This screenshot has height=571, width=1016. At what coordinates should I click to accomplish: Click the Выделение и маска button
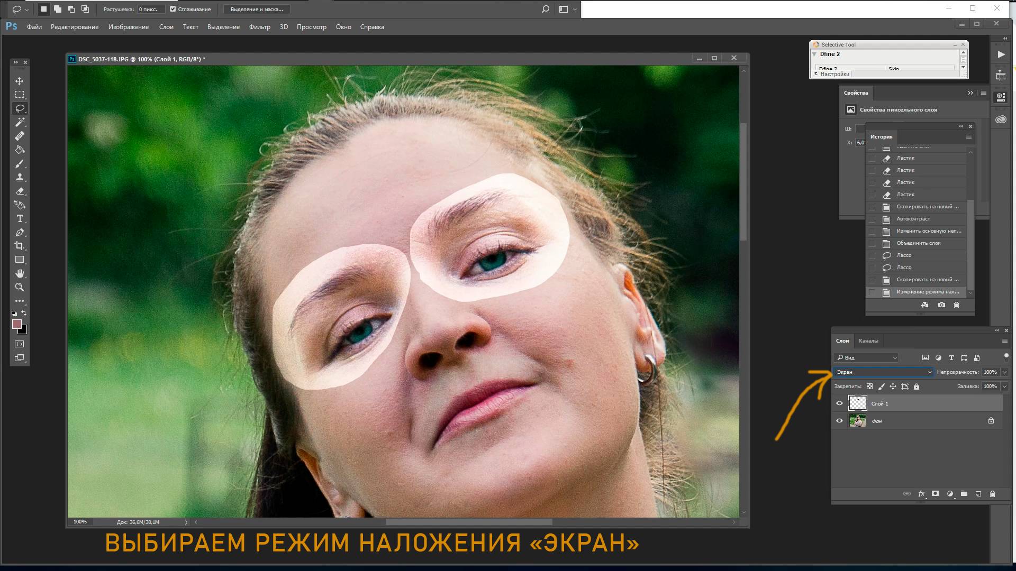coord(257,9)
